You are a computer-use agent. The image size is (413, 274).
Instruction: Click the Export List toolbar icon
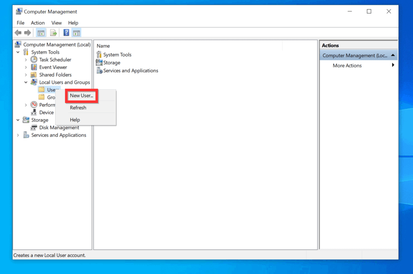coord(54,33)
